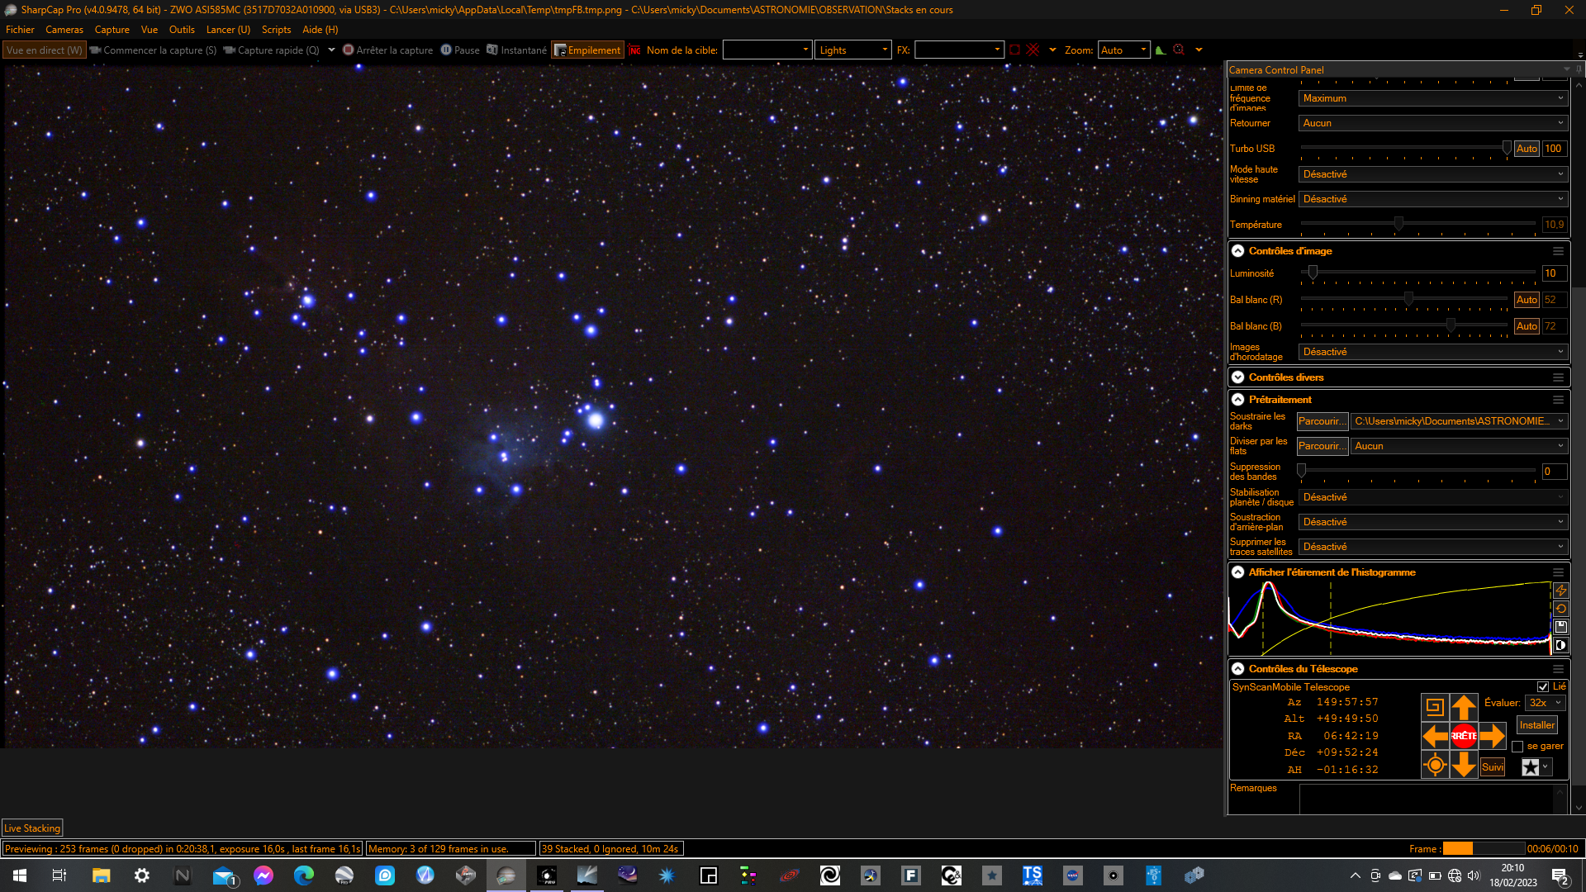The height and width of the screenshot is (892, 1586).
Task: Click the Nom de la cible field
Action: 767,50
